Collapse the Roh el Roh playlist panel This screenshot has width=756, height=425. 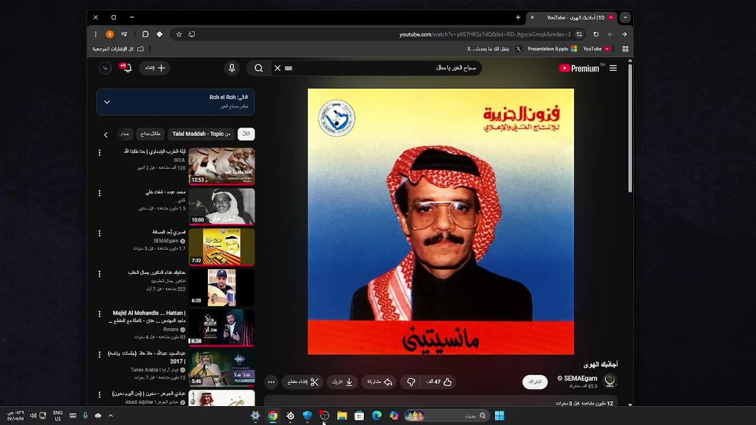(107, 102)
